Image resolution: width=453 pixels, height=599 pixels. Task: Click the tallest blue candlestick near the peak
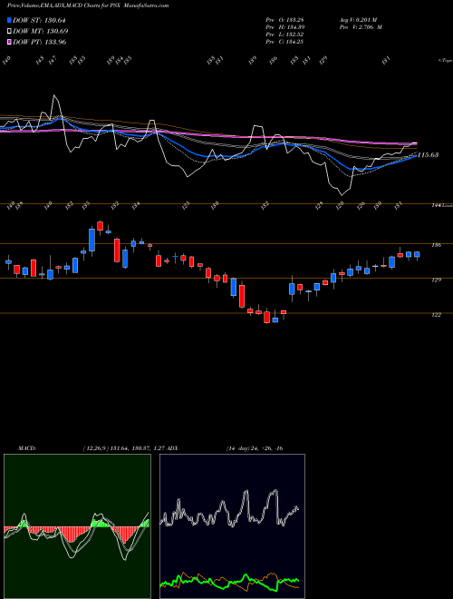click(x=92, y=240)
